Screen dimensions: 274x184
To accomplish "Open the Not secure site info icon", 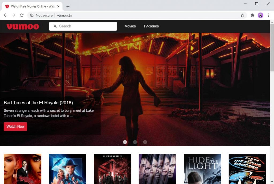I will tap(32, 15).
